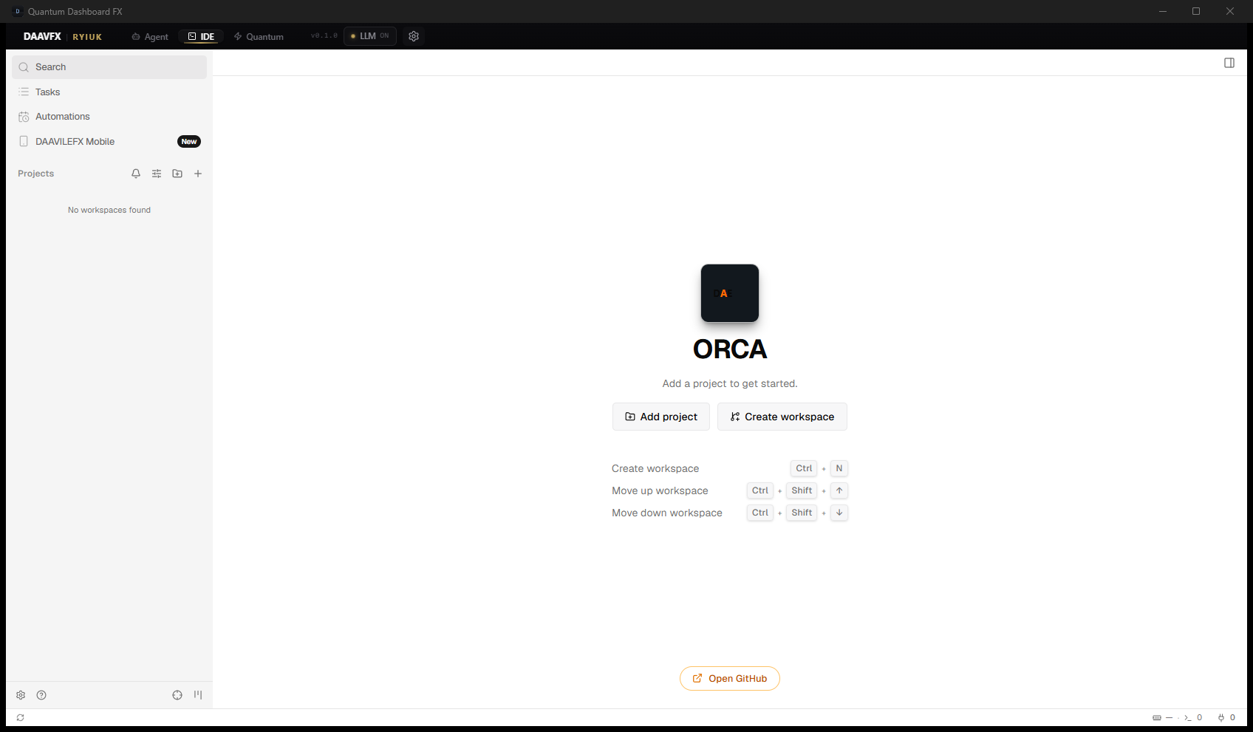
Task: Switch to the Agent tab
Action: click(x=150, y=36)
